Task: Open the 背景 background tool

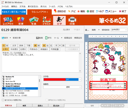Action: coord(21,20)
